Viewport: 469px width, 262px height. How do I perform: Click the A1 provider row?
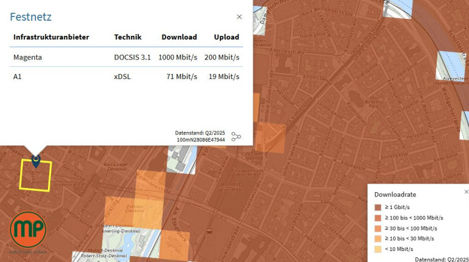(x=126, y=77)
